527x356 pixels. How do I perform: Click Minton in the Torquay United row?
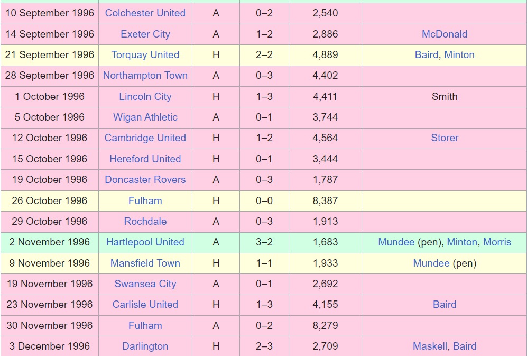(x=459, y=55)
